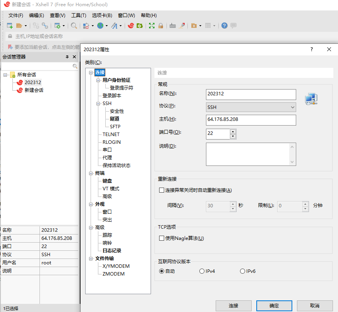Click computer network icon in dialog
The height and width of the screenshot is (312, 338).
tap(312, 99)
